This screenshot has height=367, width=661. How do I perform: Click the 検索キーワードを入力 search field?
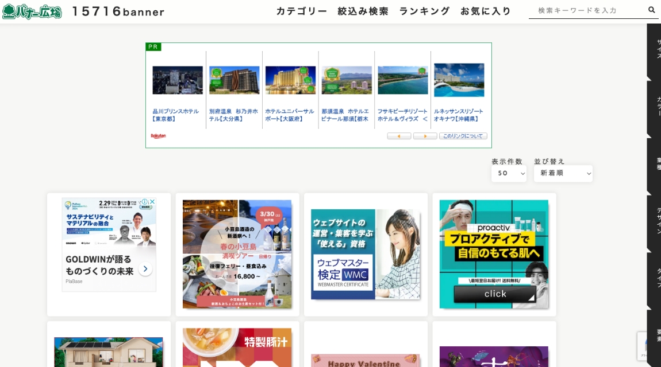click(x=587, y=10)
